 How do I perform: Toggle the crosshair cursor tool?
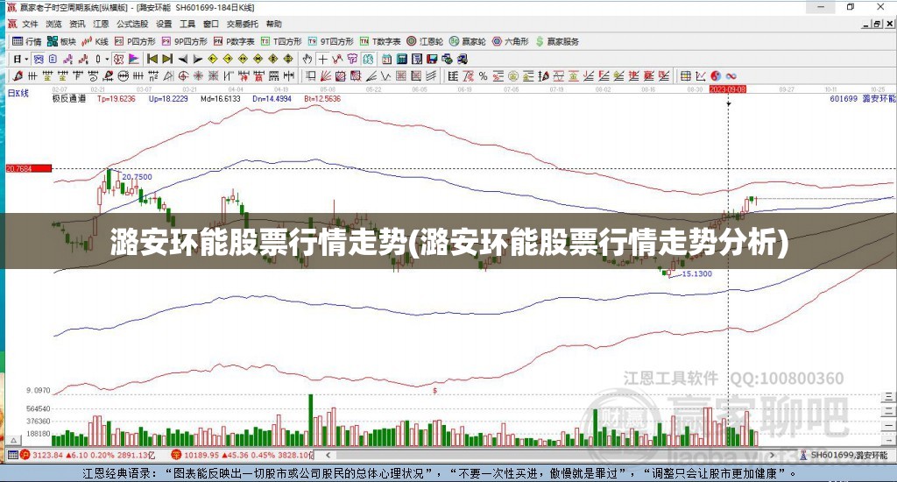[x=323, y=59]
